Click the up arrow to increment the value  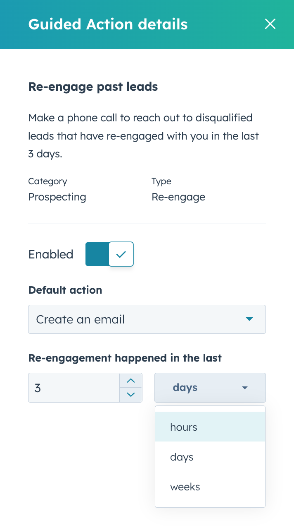(131, 381)
